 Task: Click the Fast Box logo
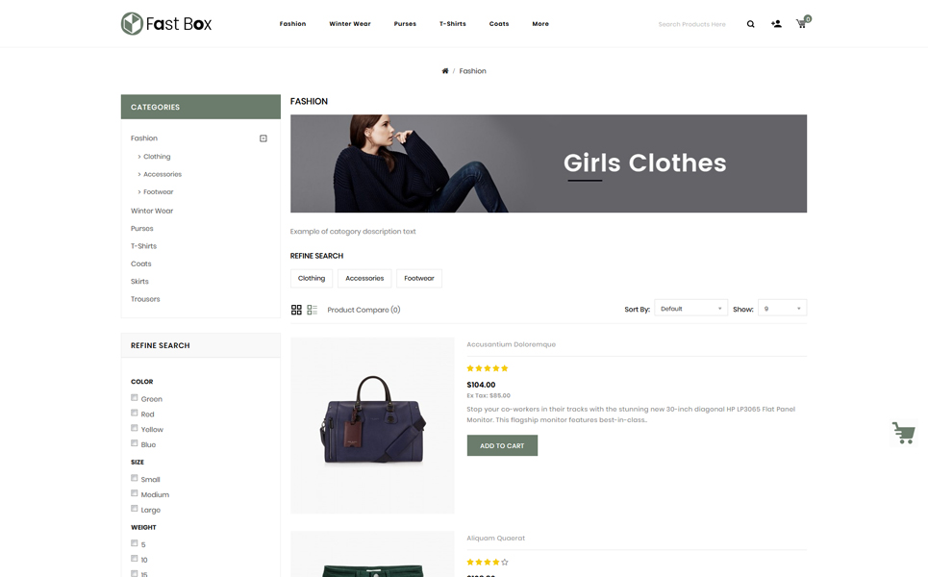pyautogui.click(x=166, y=23)
